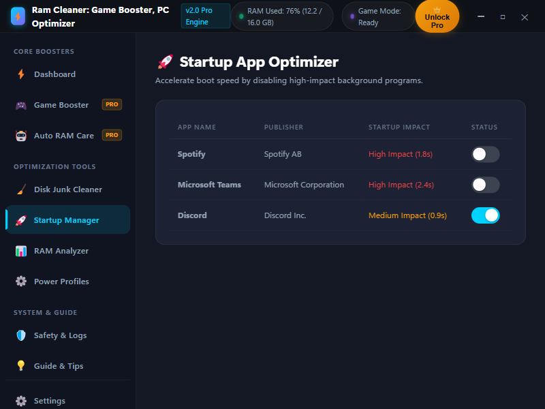Click the rocket icon beside Startup App Optimizer
The height and width of the screenshot is (409, 545).
point(166,62)
